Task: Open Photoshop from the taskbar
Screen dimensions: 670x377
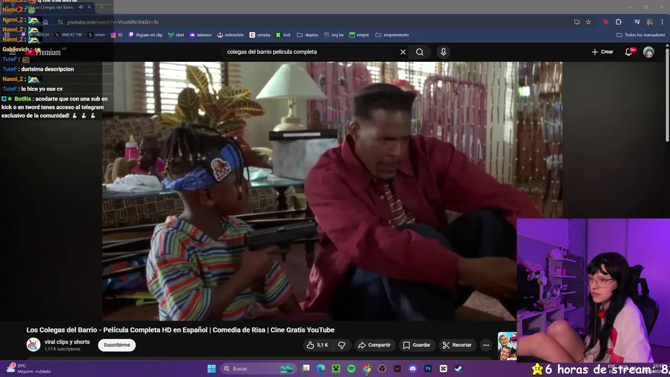Action: point(428,369)
